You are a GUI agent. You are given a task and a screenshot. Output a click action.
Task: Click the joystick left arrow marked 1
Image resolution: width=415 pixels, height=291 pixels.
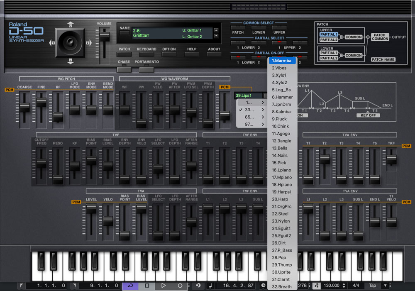[52, 43]
